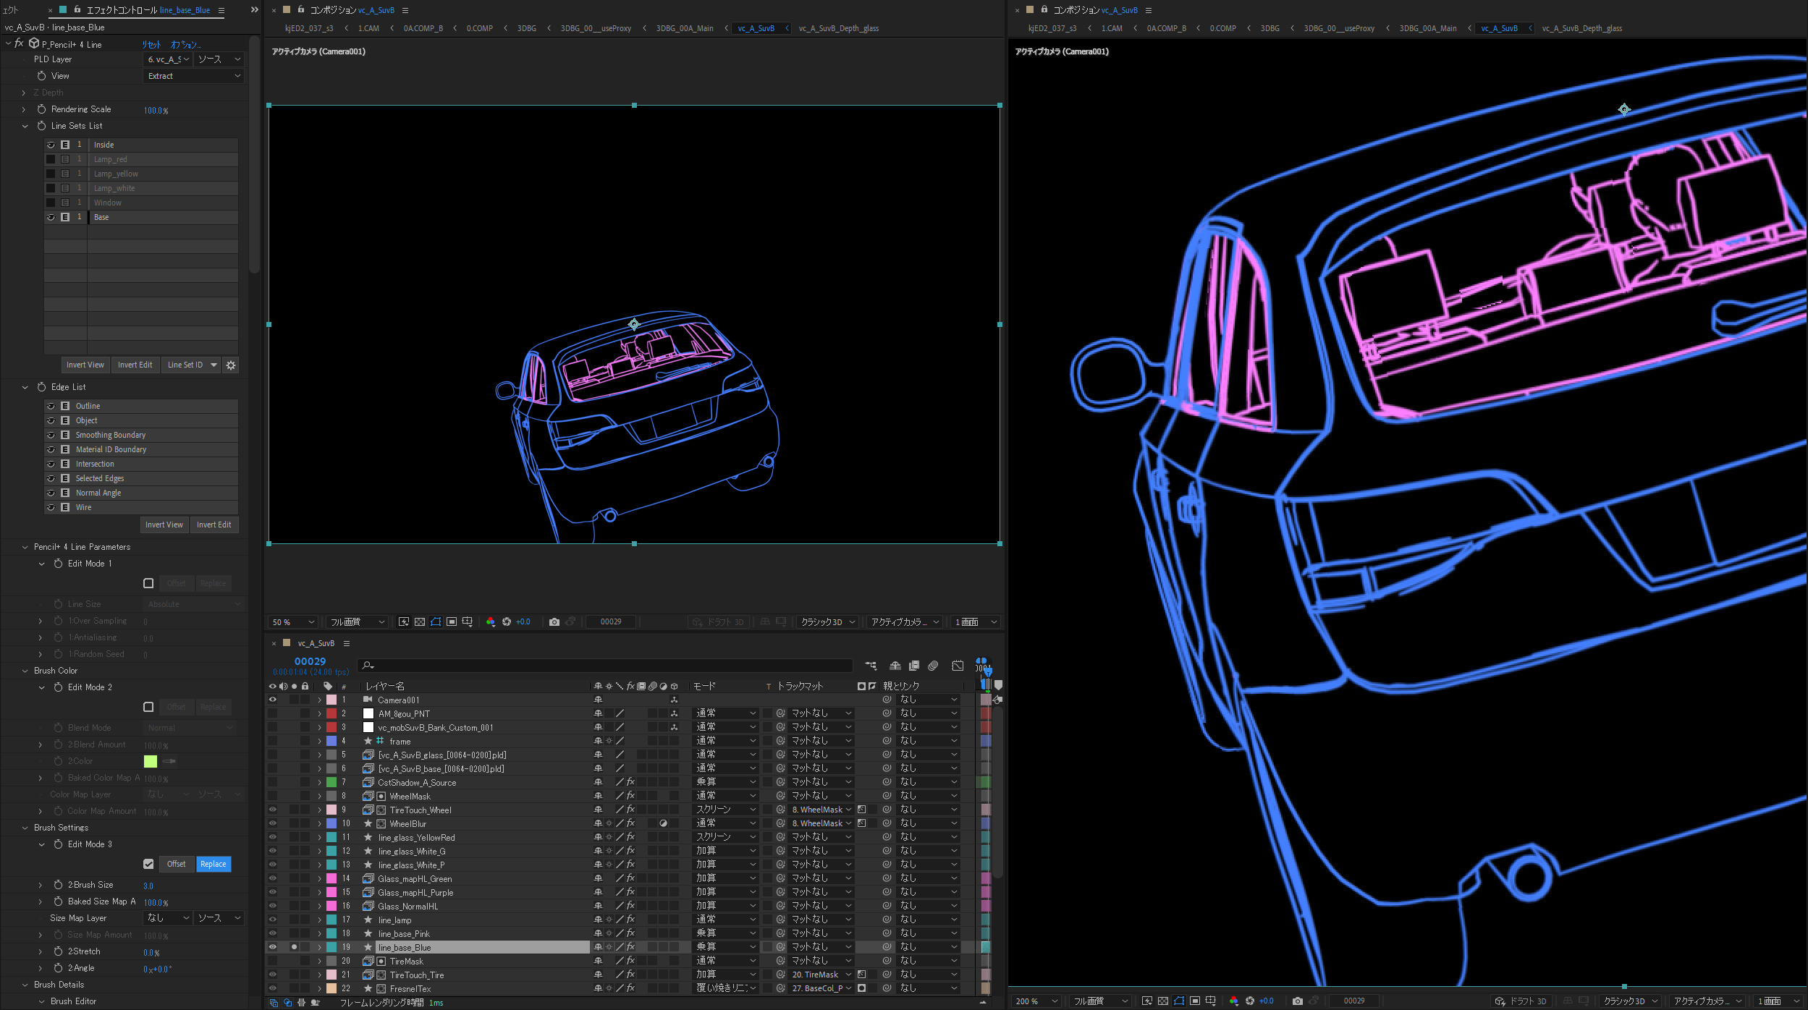This screenshot has height=1010, width=1808.
Task: Open the Graph Editor in the timeline
Action: click(x=958, y=666)
